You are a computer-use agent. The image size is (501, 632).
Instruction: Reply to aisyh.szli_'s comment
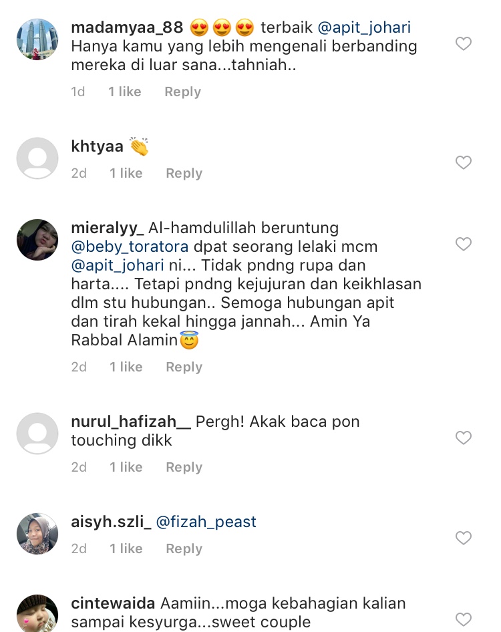click(x=184, y=549)
